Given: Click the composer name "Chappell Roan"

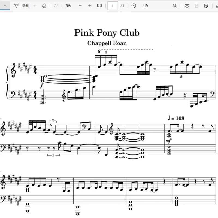Looking at the screenshot, I should pos(107,43).
